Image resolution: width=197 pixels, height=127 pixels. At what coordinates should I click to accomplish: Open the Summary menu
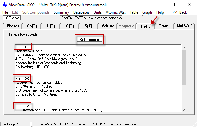pos(61,12)
